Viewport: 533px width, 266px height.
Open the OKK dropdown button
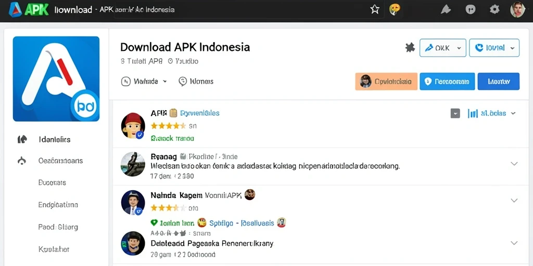442,48
